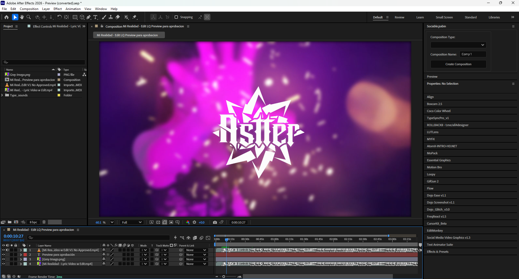
Task: Enable Frame Blending for the timeline
Action: point(195,238)
